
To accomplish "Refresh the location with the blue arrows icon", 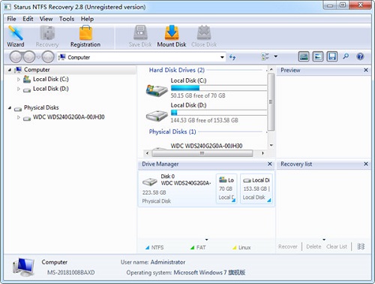I will coord(232,57).
